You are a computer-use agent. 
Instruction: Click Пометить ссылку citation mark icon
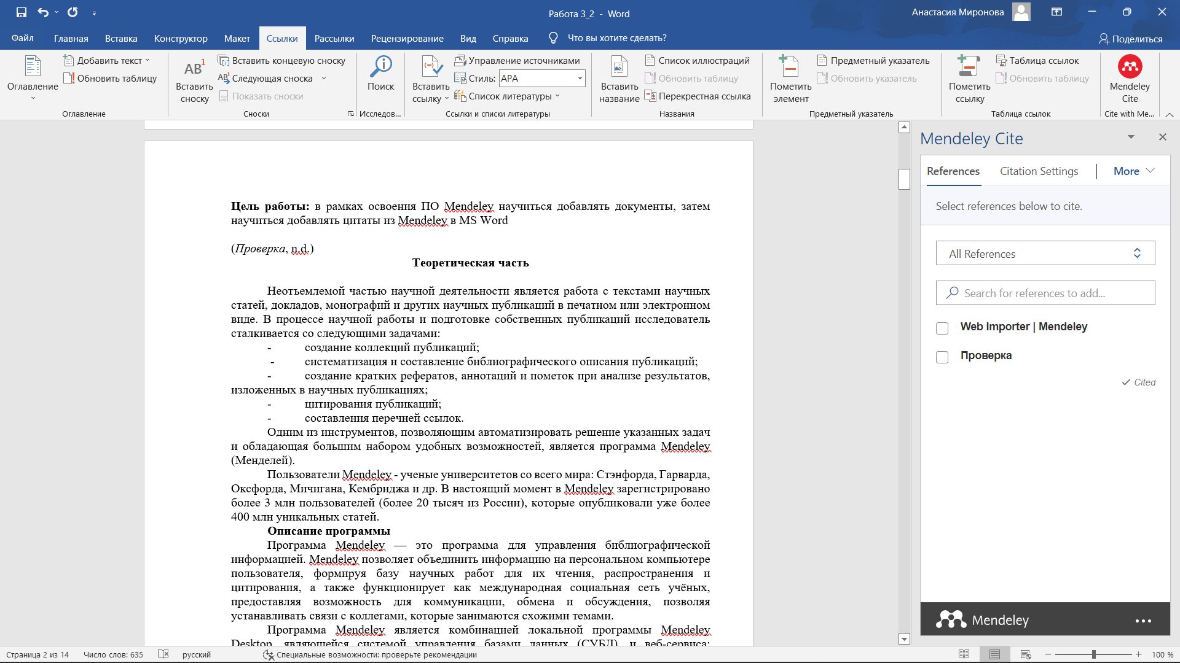click(x=969, y=80)
